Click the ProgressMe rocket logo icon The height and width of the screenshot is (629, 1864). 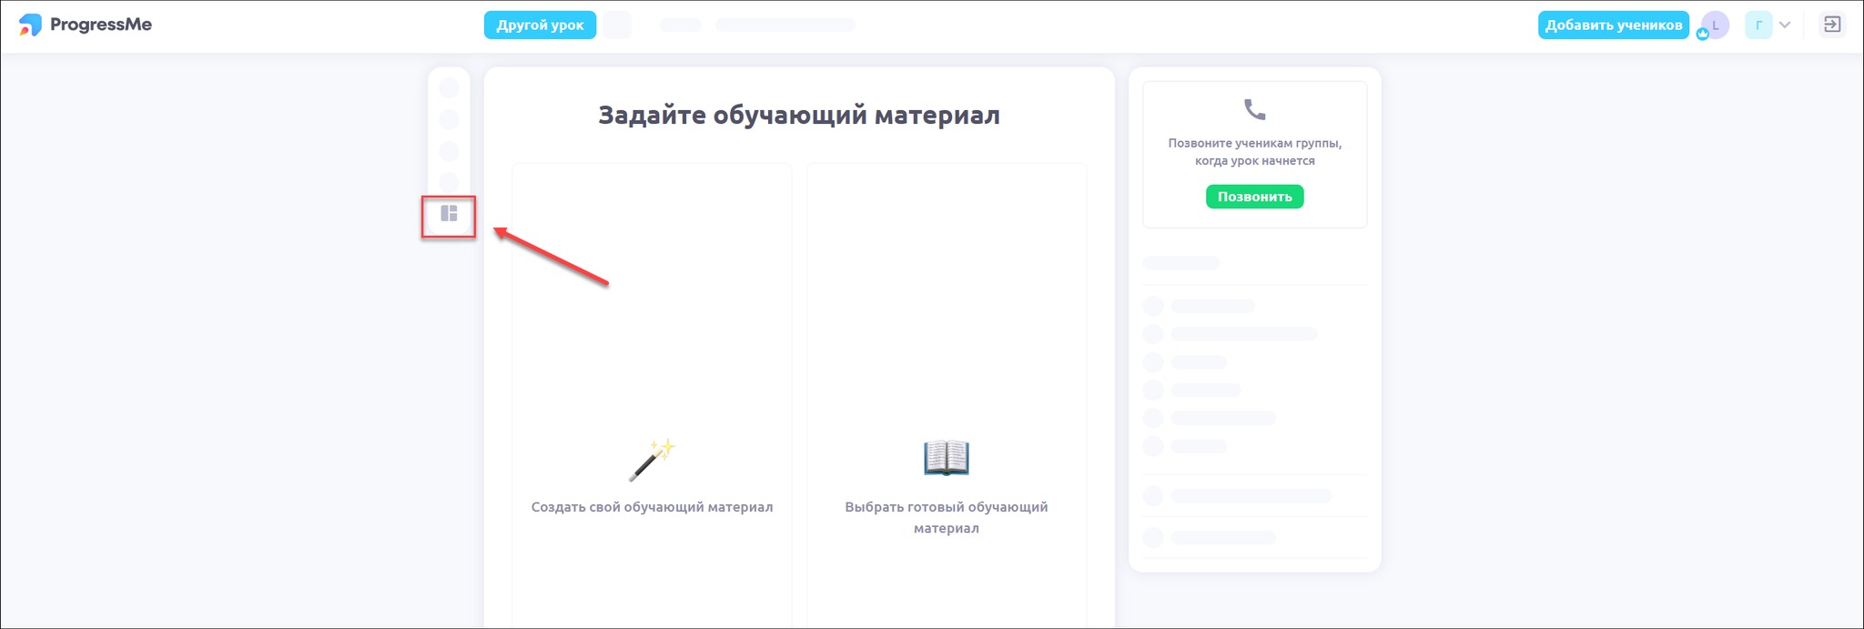point(30,25)
